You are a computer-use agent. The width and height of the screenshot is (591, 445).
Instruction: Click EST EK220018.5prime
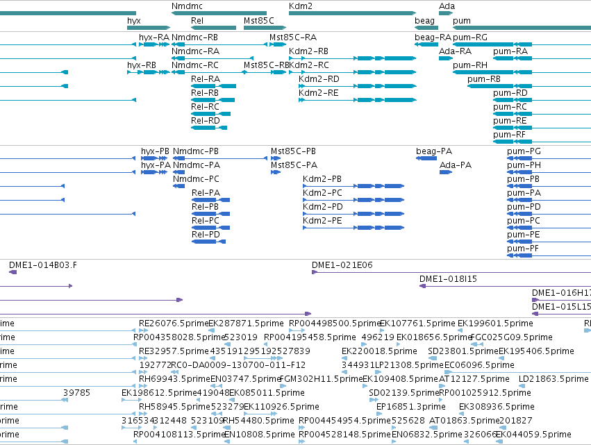379,351
